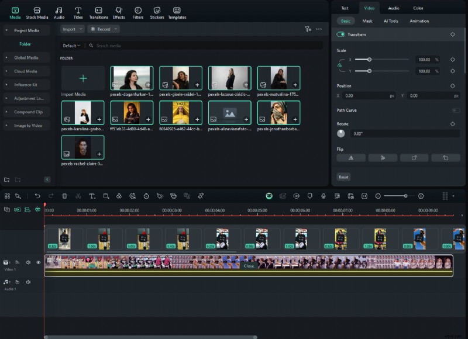The image size is (468, 339).
Task: Click the Crop icon in the timeline toolbar
Action: [x=106, y=196]
